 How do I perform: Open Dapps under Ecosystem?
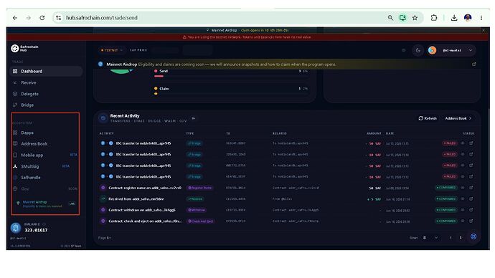(27, 133)
